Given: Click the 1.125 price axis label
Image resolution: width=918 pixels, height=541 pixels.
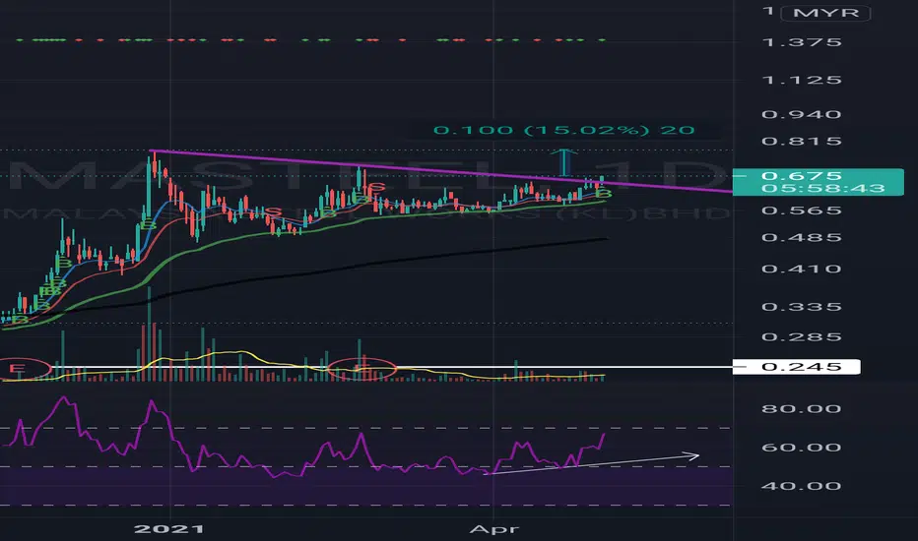Looking at the screenshot, I should (802, 80).
